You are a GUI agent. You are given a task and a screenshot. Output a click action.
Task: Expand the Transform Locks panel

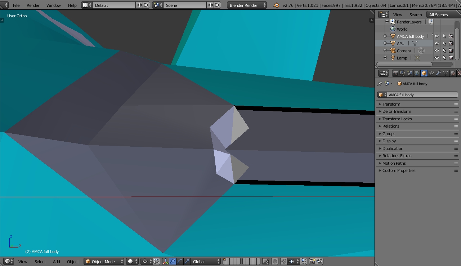(418, 119)
